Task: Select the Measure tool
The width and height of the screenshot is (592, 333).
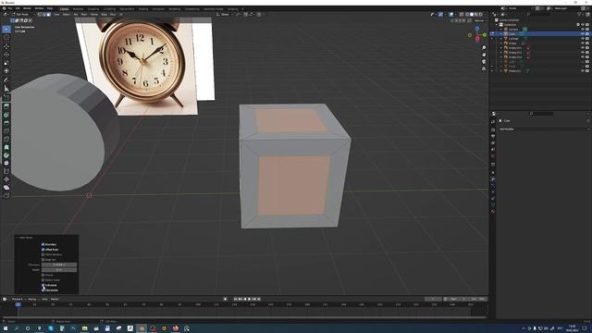Action: 6,89
